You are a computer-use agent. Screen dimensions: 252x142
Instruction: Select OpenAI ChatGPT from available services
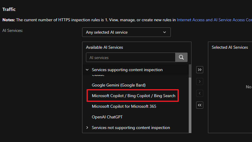(x=107, y=117)
